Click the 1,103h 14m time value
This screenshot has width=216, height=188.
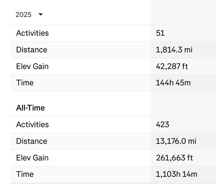point(177,174)
